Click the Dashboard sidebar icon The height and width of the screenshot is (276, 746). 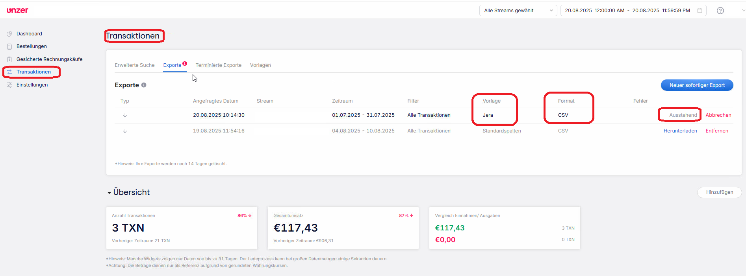click(9, 34)
